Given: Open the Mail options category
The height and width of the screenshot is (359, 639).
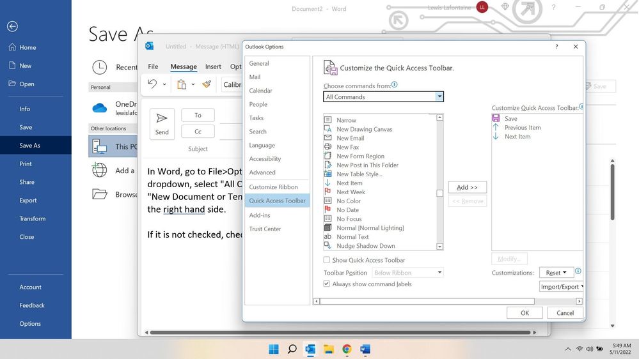Looking at the screenshot, I should (x=255, y=77).
